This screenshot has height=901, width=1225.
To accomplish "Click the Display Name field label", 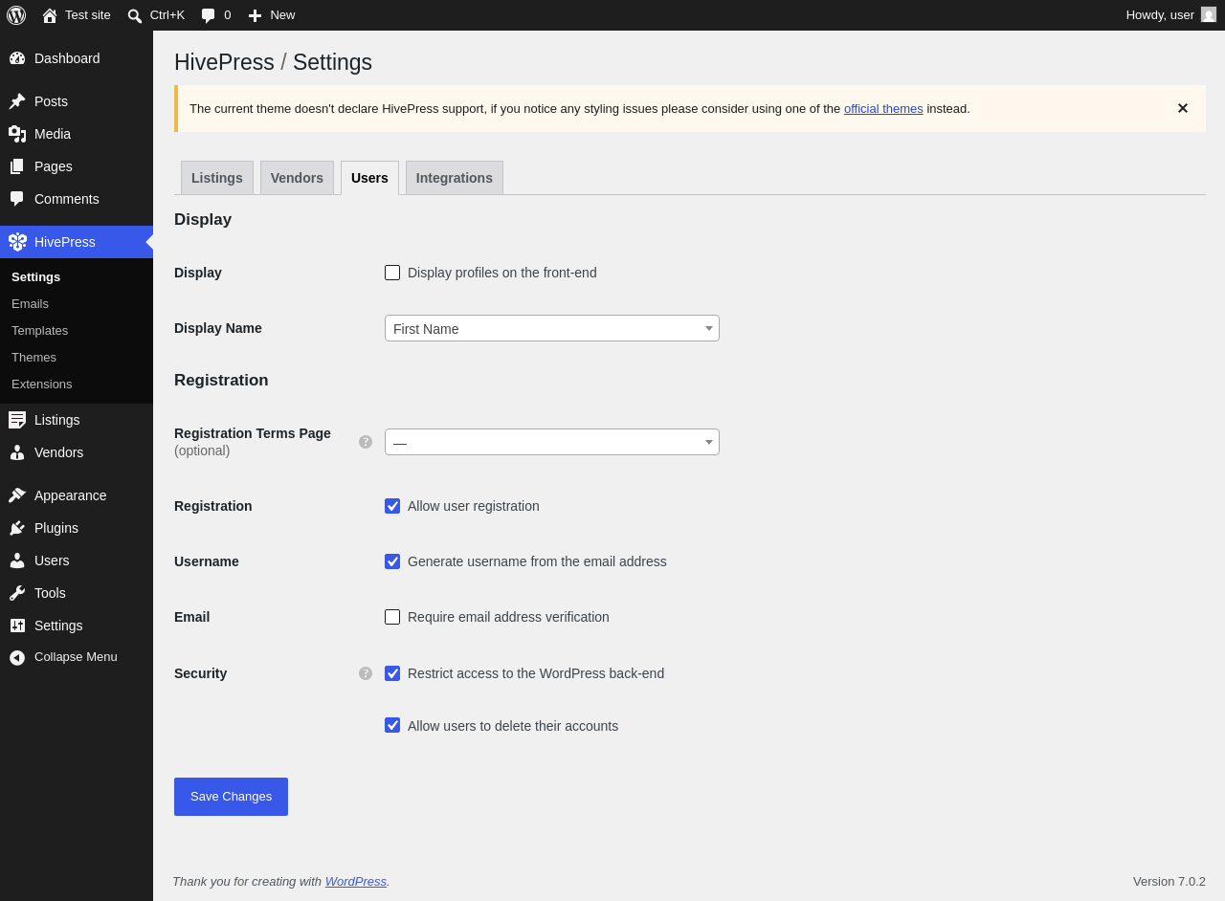I will coord(218,328).
